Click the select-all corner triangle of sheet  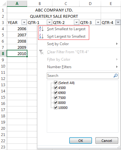coord(4,4)
